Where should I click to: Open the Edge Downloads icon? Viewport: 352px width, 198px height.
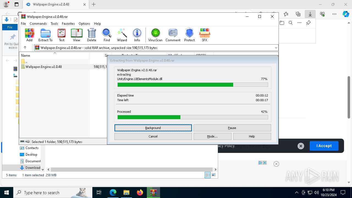tap(310, 14)
